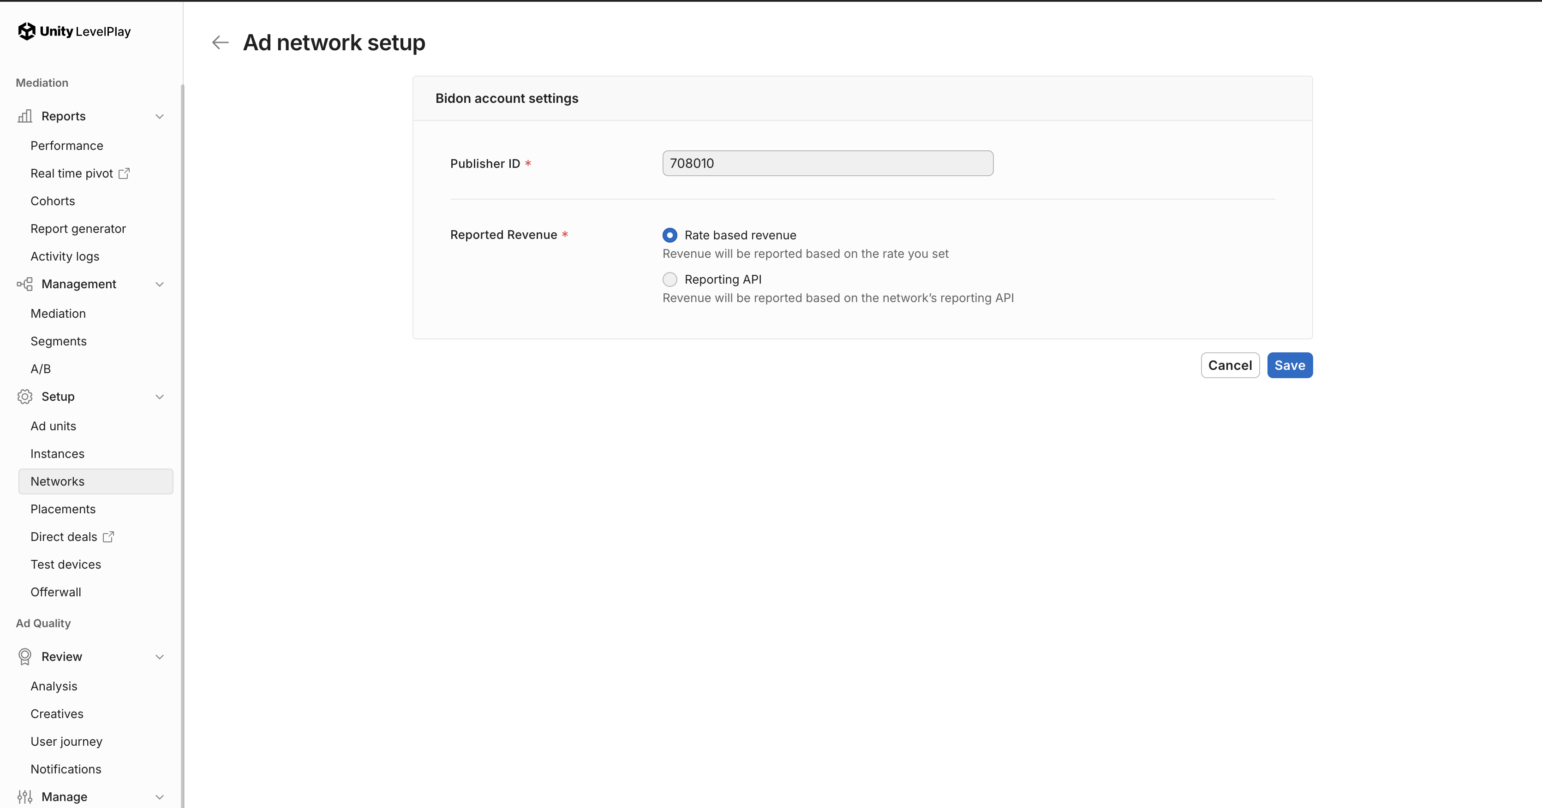Open the Networks page in sidebar

[58, 481]
